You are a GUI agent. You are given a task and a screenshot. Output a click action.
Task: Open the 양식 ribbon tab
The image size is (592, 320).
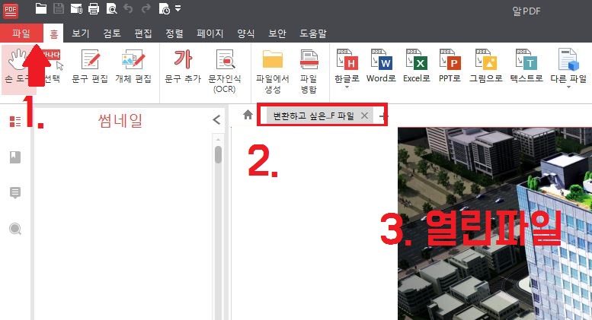pyautogui.click(x=246, y=33)
